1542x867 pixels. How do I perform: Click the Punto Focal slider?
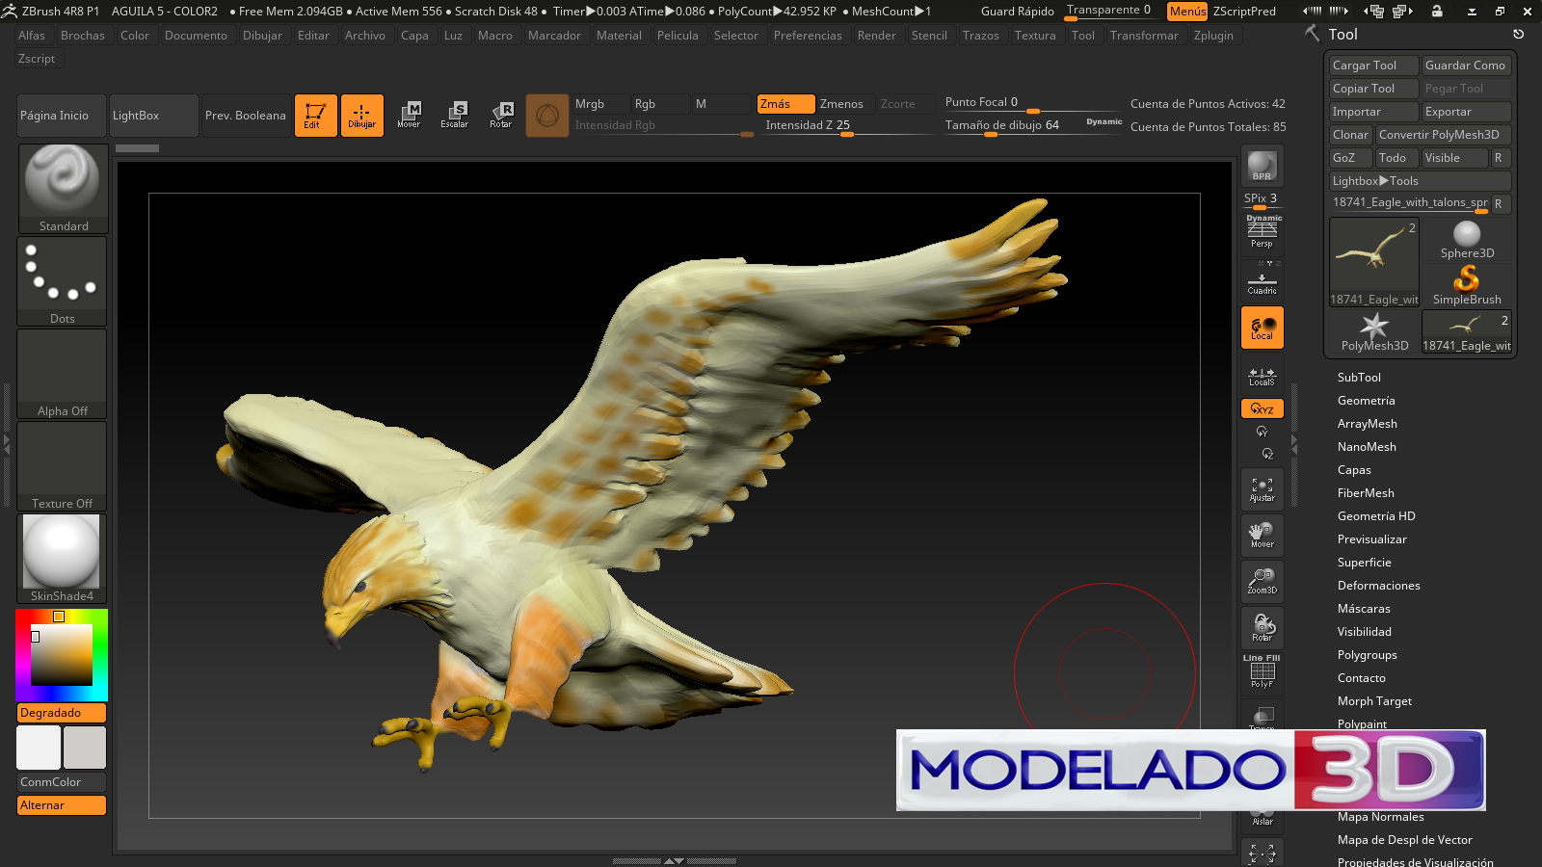click(x=1031, y=103)
